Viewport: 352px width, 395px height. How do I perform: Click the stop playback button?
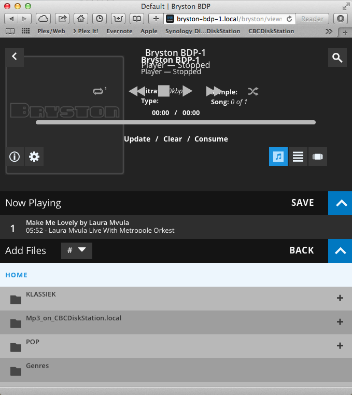(164, 91)
